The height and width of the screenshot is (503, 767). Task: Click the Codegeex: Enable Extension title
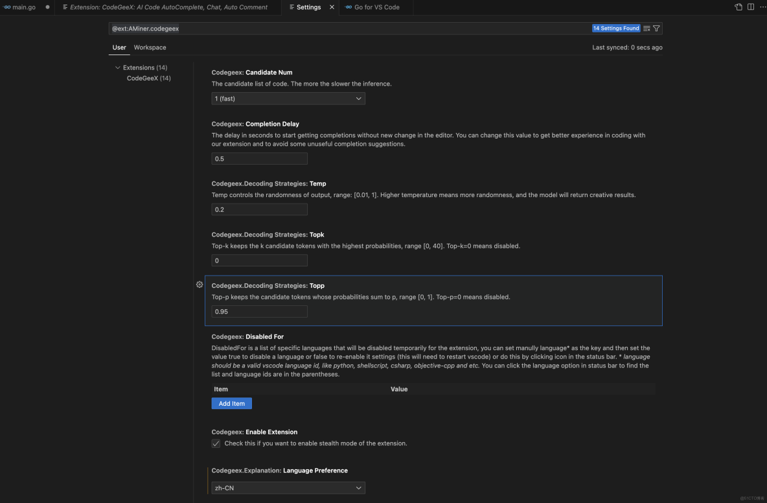(x=255, y=432)
